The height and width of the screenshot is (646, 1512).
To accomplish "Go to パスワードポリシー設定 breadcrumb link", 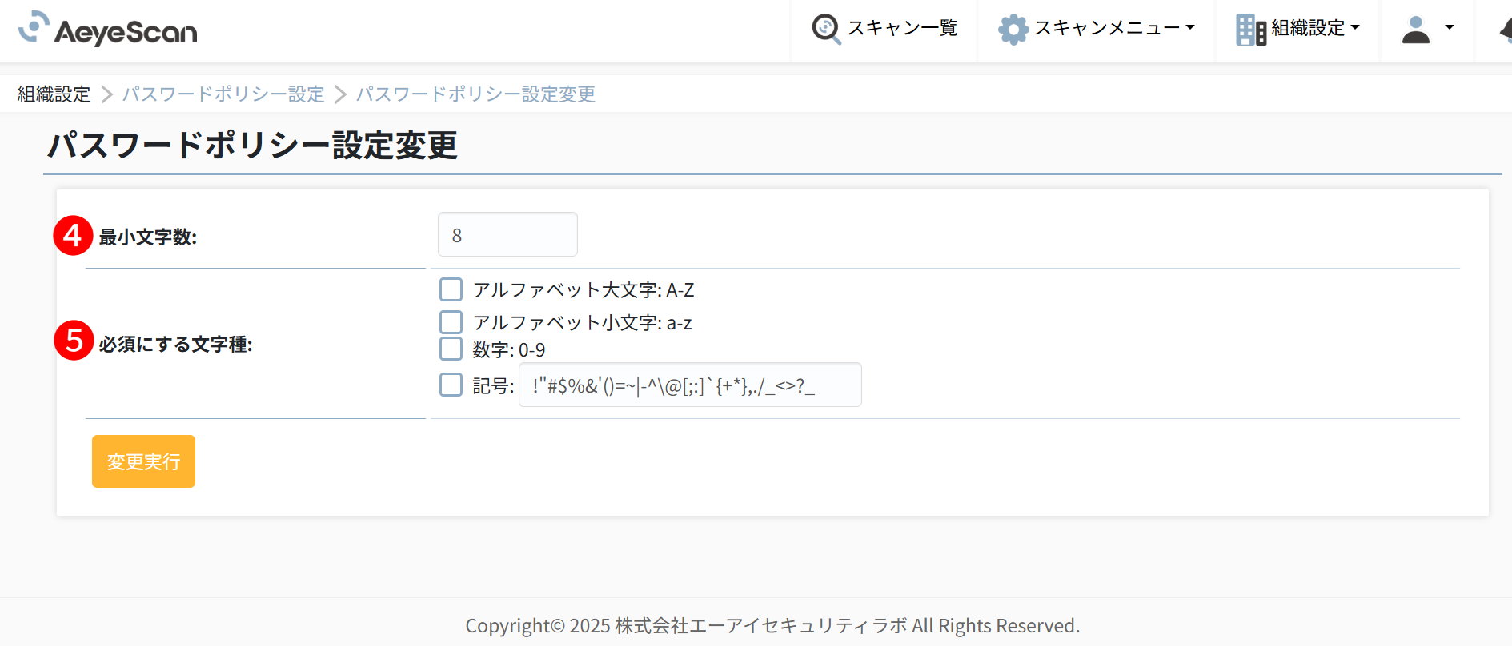I will (223, 94).
